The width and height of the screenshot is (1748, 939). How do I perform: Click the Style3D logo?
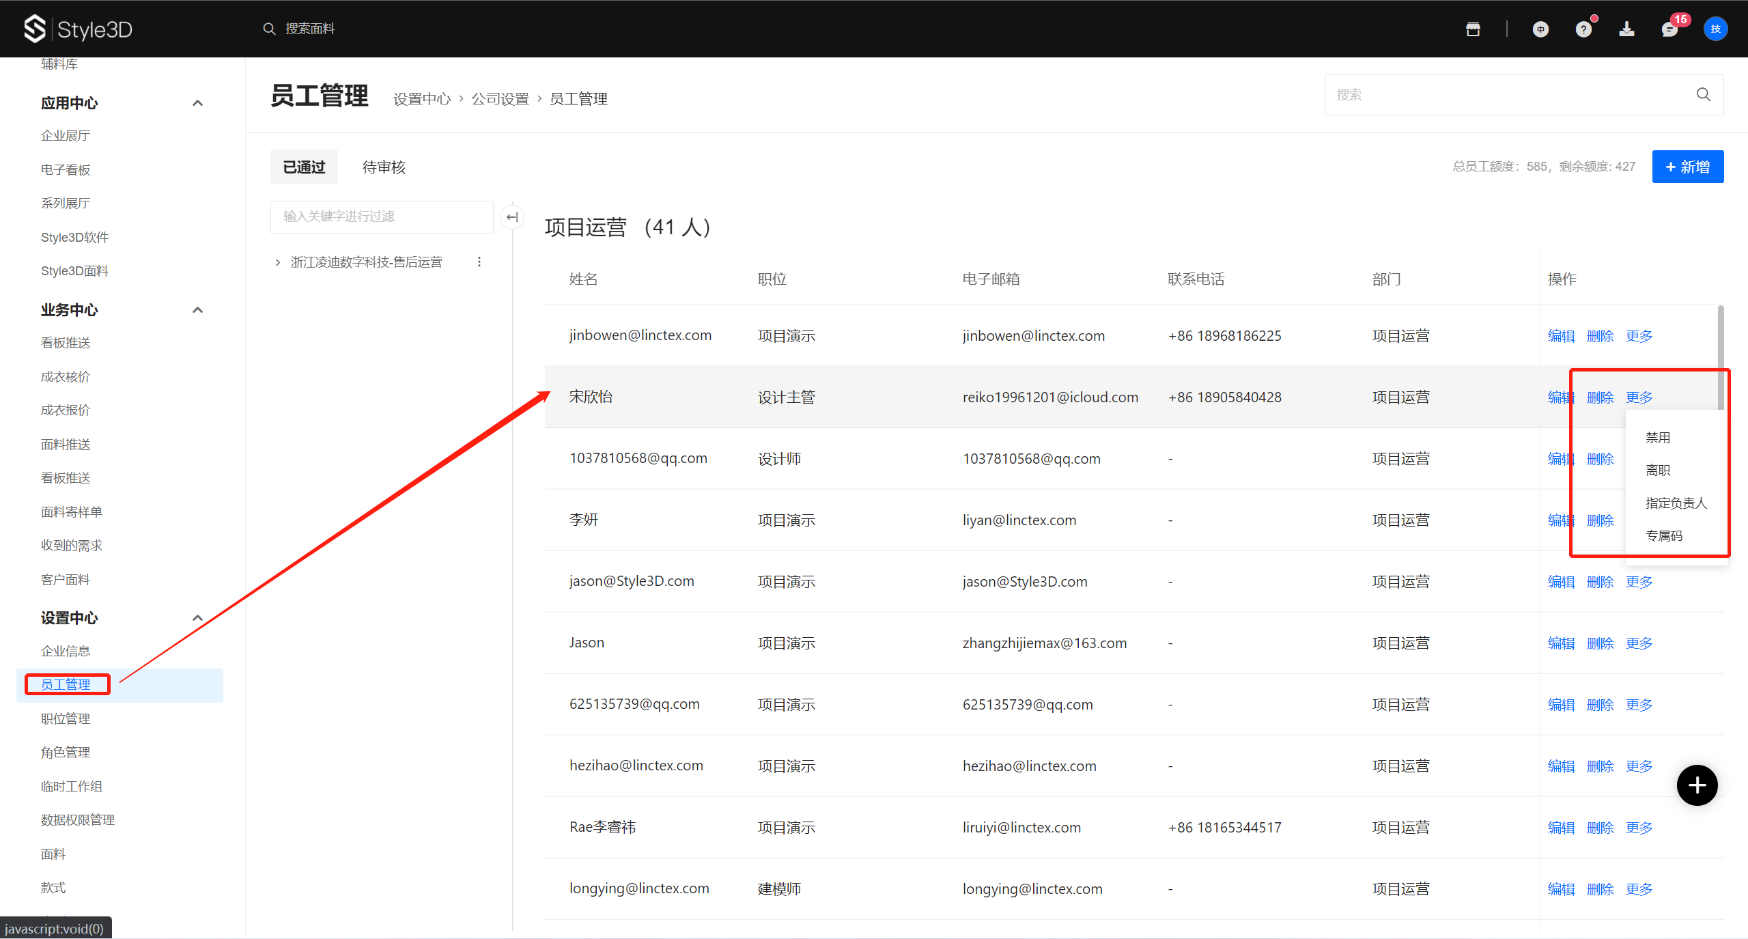[78, 29]
